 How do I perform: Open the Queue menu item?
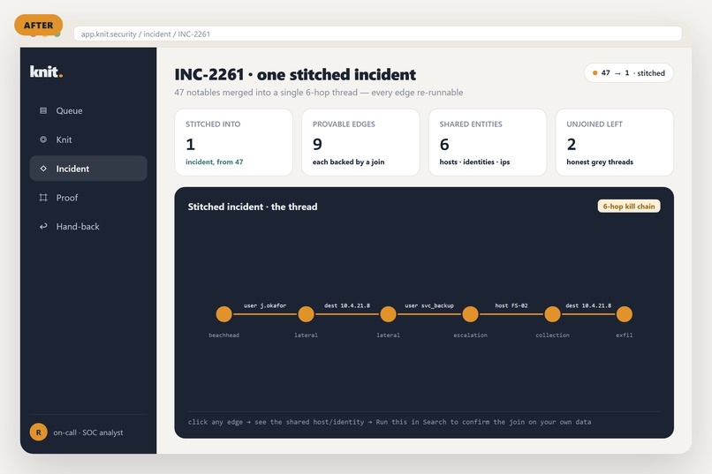pyautogui.click(x=88, y=110)
